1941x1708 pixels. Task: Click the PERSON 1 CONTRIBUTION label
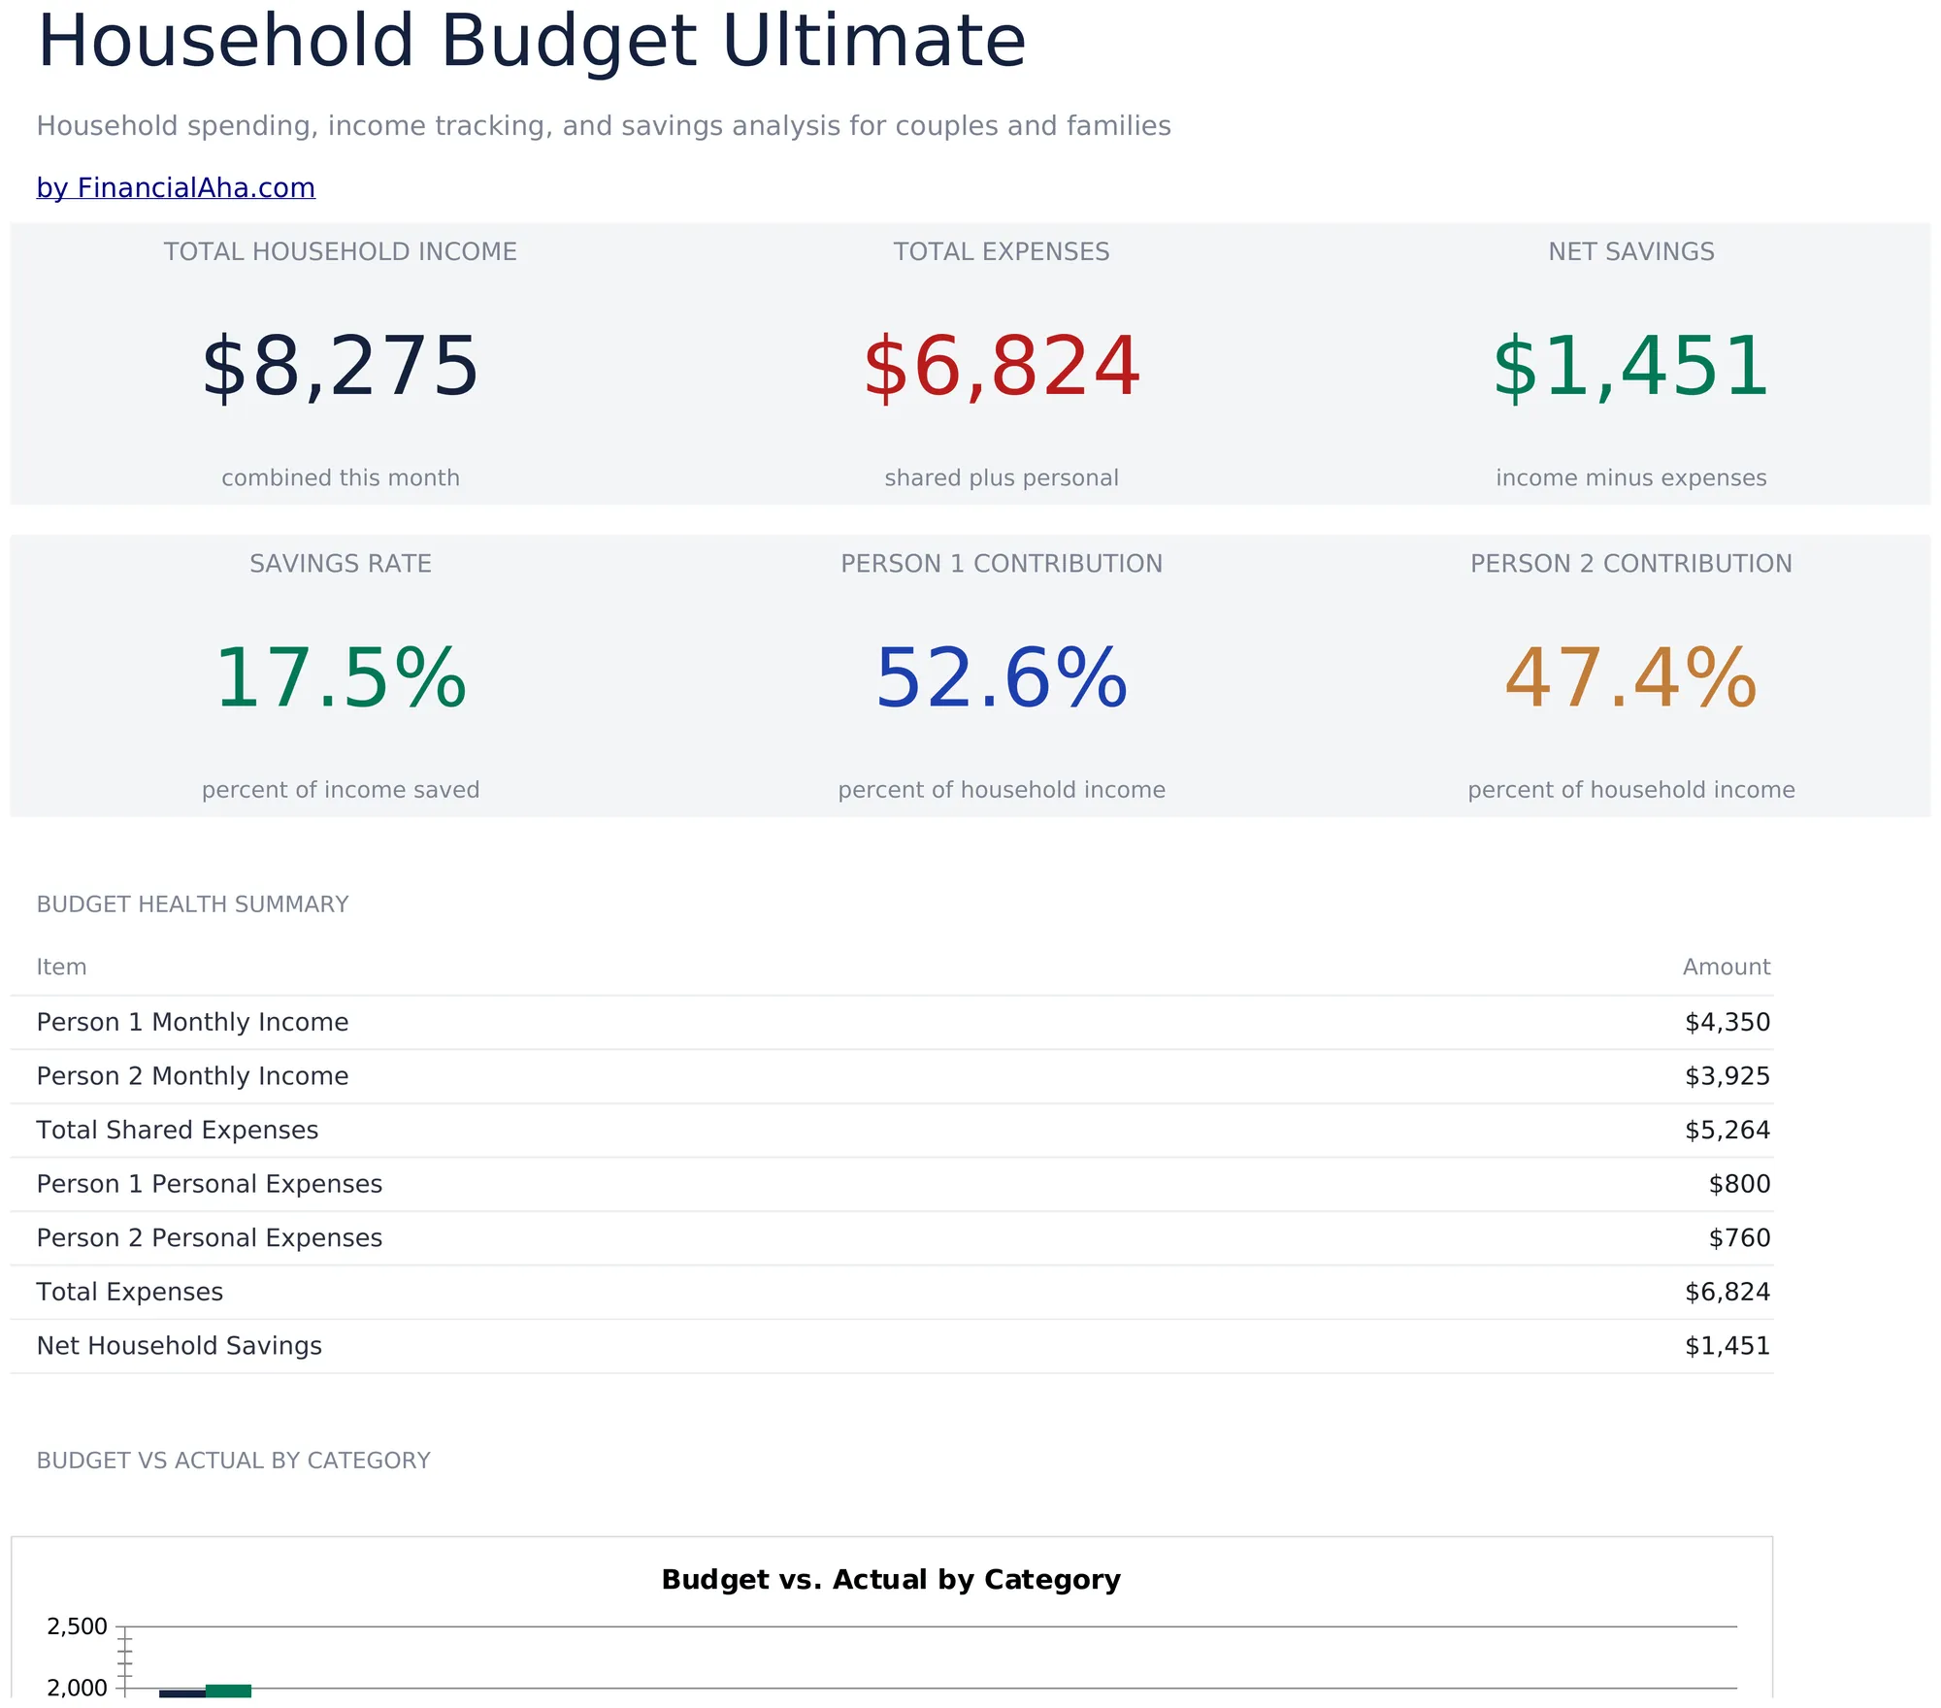[1002, 564]
